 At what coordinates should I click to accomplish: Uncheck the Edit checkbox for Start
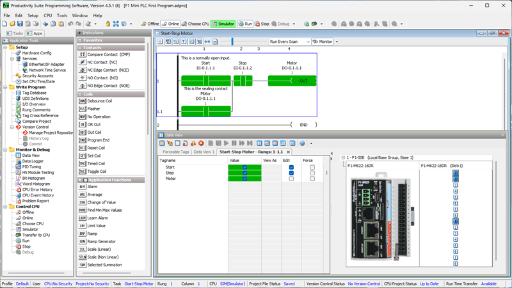click(291, 167)
